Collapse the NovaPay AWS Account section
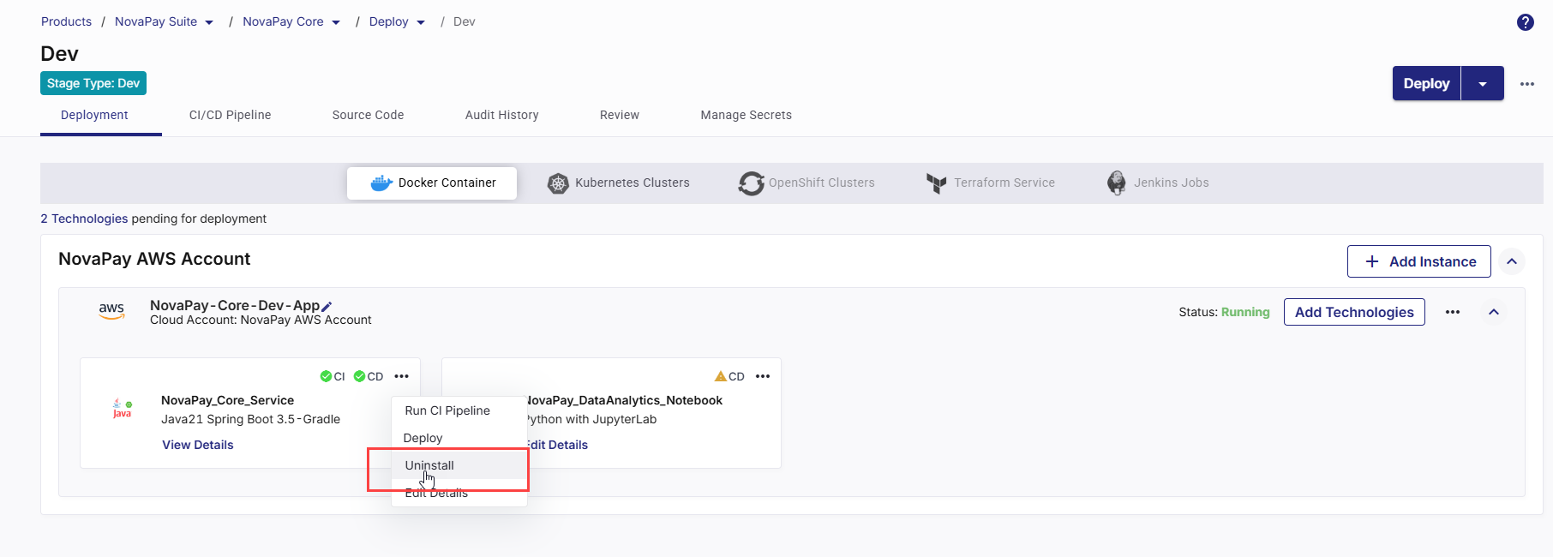This screenshot has height=557, width=1553. [1512, 261]
